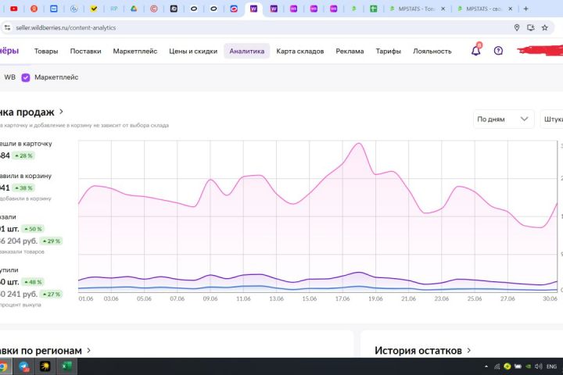
Task: Click the 11.06 date on chart axis
Action: tap(243, 298)
